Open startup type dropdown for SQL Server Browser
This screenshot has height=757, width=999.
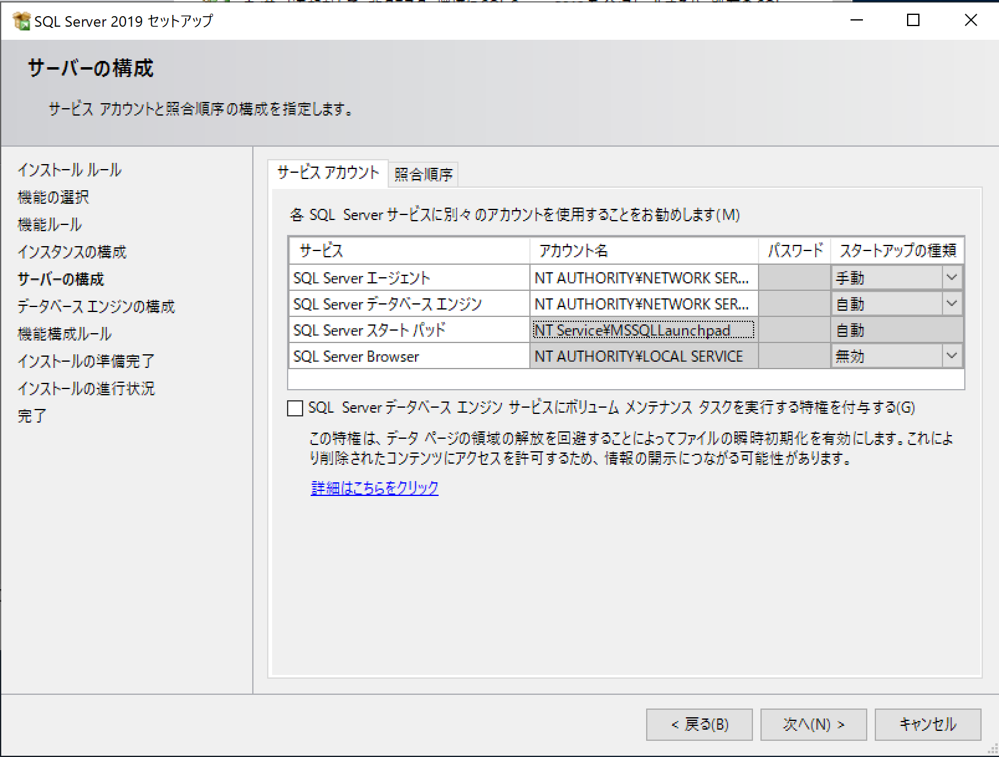951,356
